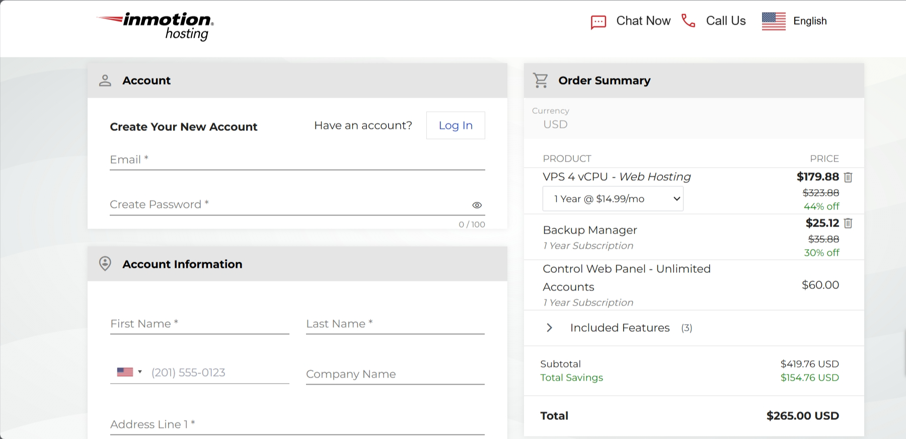Click the $60.00 Control Web Panel price

820,285
